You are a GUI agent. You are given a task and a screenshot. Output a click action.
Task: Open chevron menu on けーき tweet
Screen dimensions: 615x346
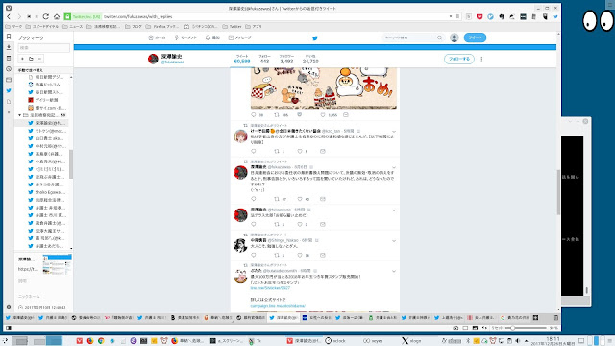click(394, 132)
